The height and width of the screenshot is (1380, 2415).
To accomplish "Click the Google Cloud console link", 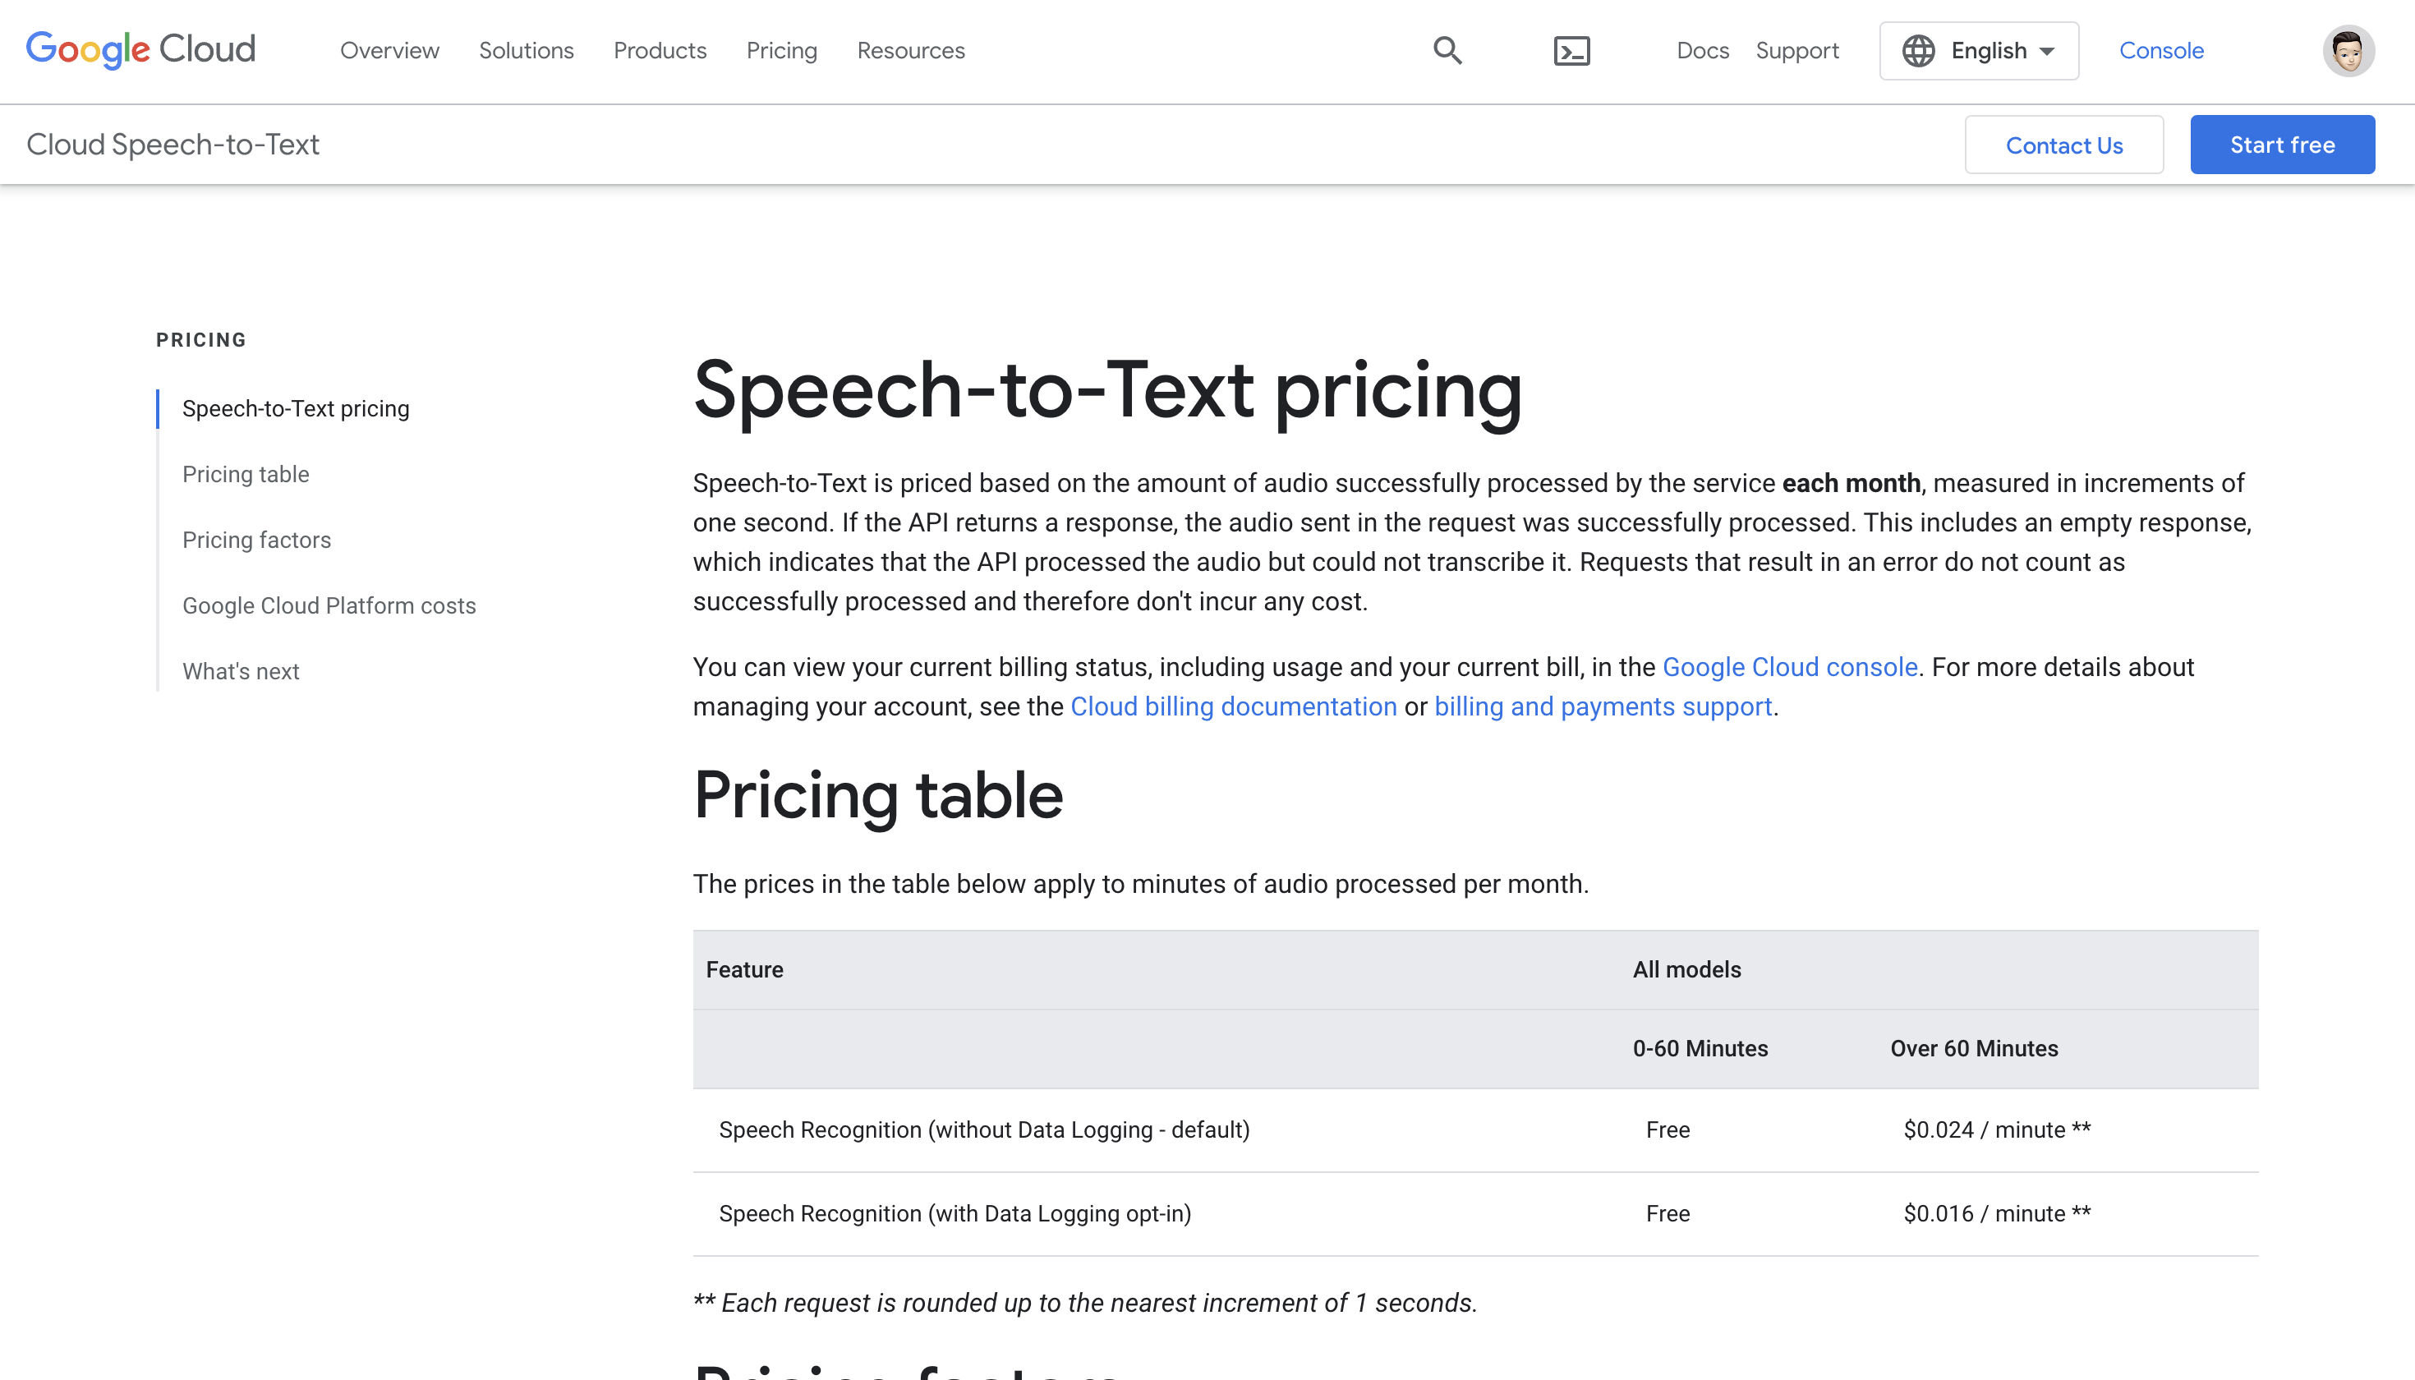I will point(1792,667).
